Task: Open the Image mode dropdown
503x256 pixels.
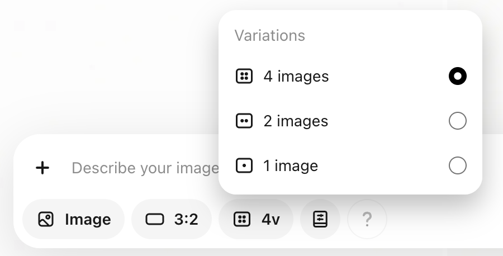Action: pos(74,220)
